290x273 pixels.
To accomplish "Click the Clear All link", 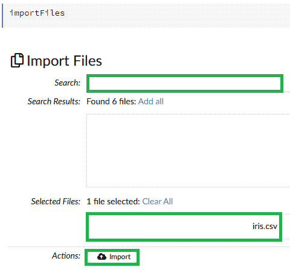I will (x=158, y=201).
